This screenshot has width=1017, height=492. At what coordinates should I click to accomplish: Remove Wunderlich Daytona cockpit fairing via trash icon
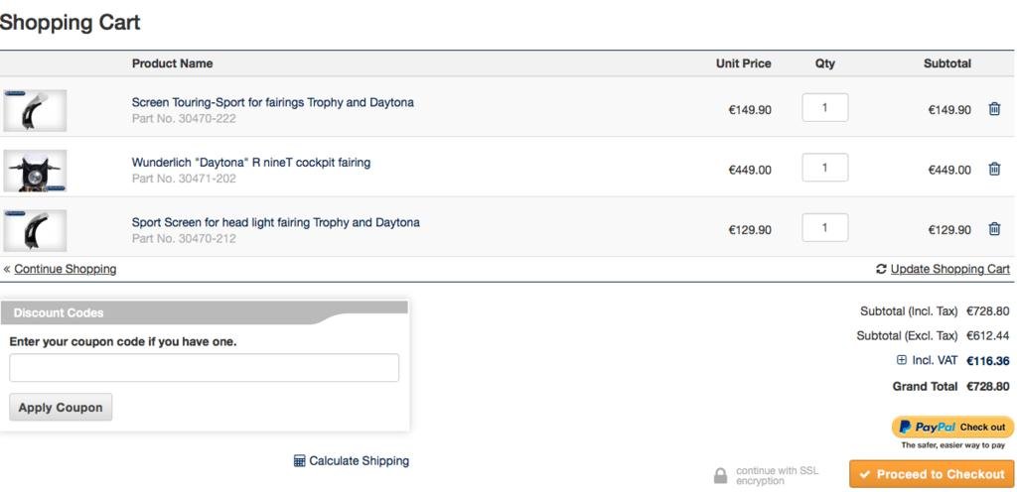pyautogui.click(x=994, y=169)
